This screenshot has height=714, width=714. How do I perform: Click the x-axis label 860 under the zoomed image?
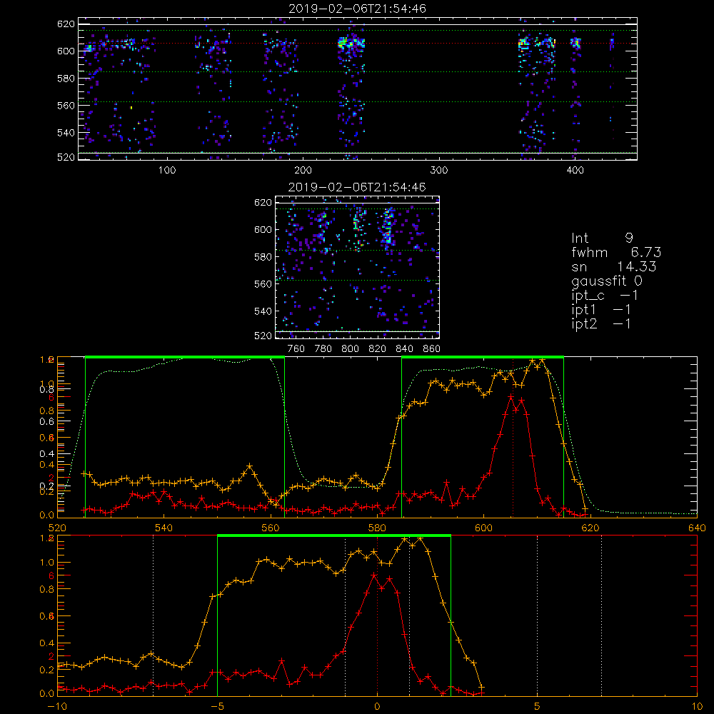coord(431,349)
